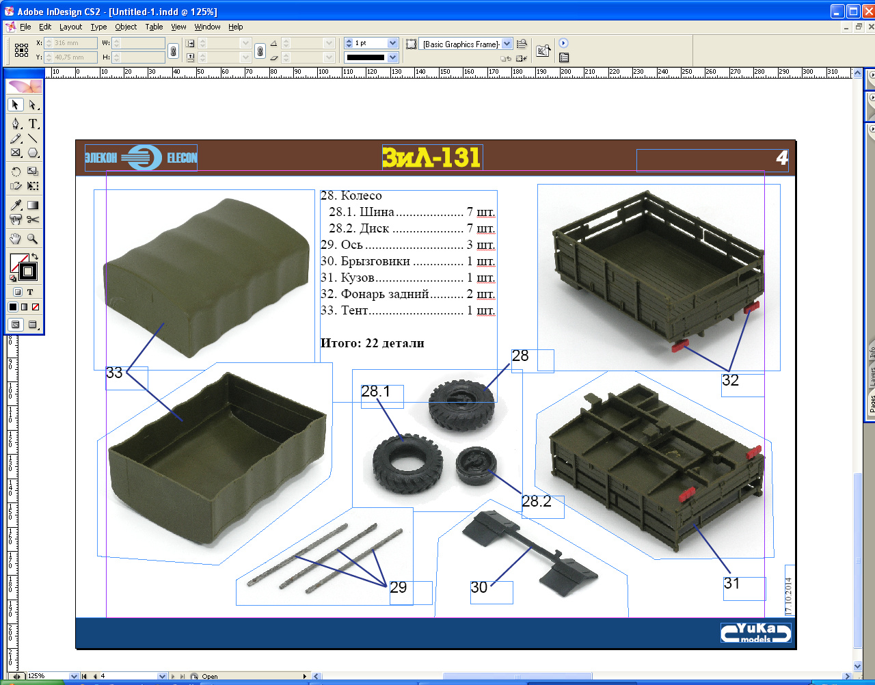Select the Rotate tool
Viewport: 875px width, 685px height.
click(16, 172)
